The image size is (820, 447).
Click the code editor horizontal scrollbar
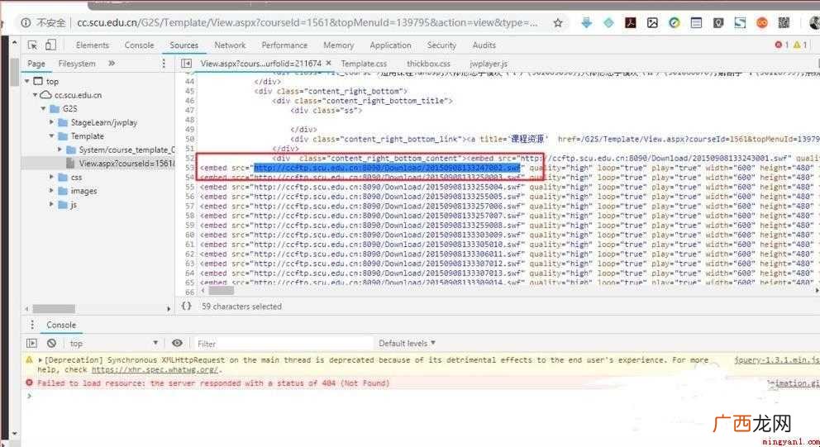point(222,291)
